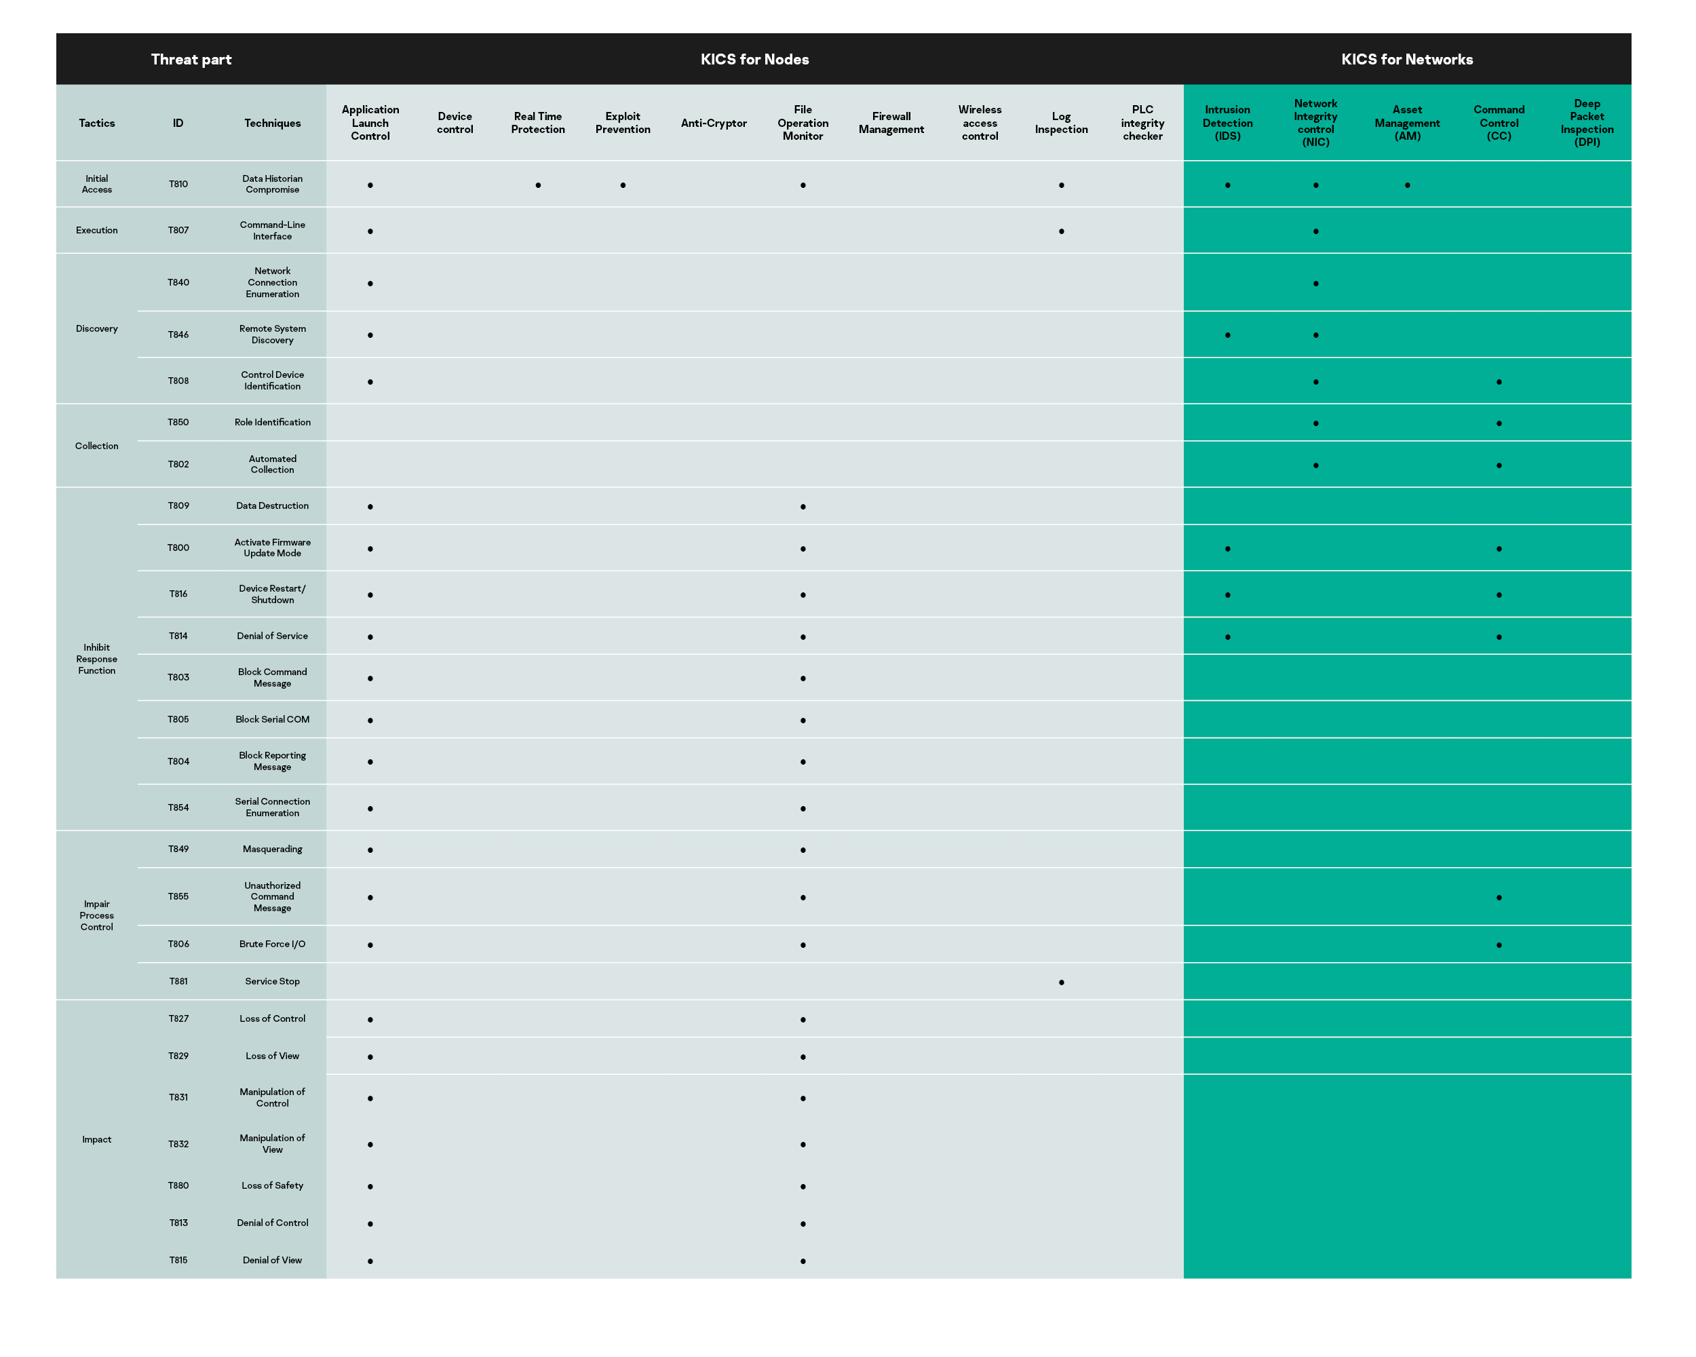Select the 'Threat part' header cell
Viewport: 1696px width, 1357px height.
click(191, 60)
